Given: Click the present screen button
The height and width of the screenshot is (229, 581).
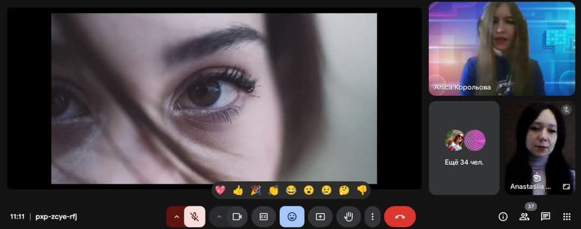Looking at the screenshot, I should coord(320,217).
